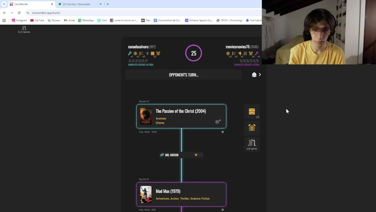View site information icon in address bar

click(28, 13)
